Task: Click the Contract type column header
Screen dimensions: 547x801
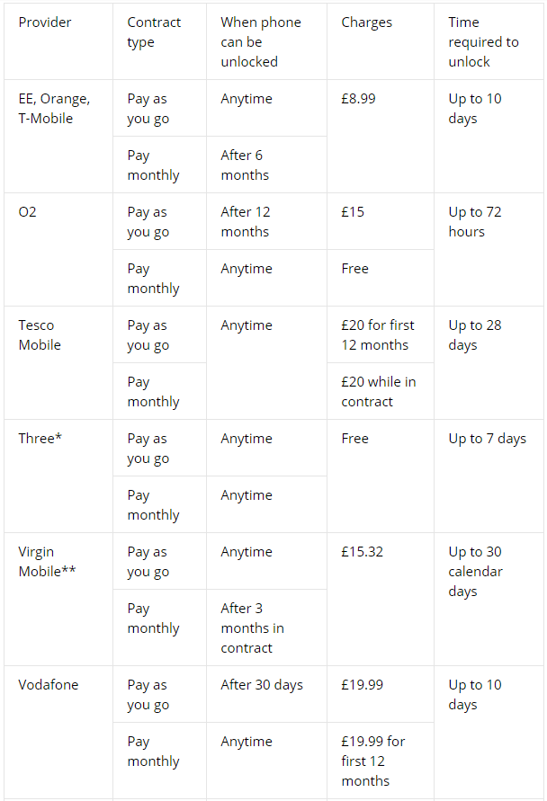Action: click(x=159, y=41)
